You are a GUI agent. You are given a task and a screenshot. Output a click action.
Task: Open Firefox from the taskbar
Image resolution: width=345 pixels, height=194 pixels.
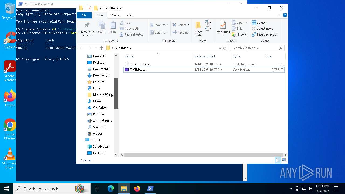click(x=137, y=189)
